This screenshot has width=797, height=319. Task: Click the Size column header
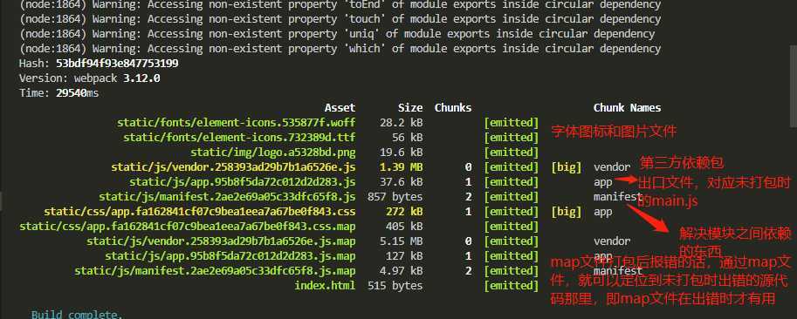pyautogui.click(x=410, y=108)
